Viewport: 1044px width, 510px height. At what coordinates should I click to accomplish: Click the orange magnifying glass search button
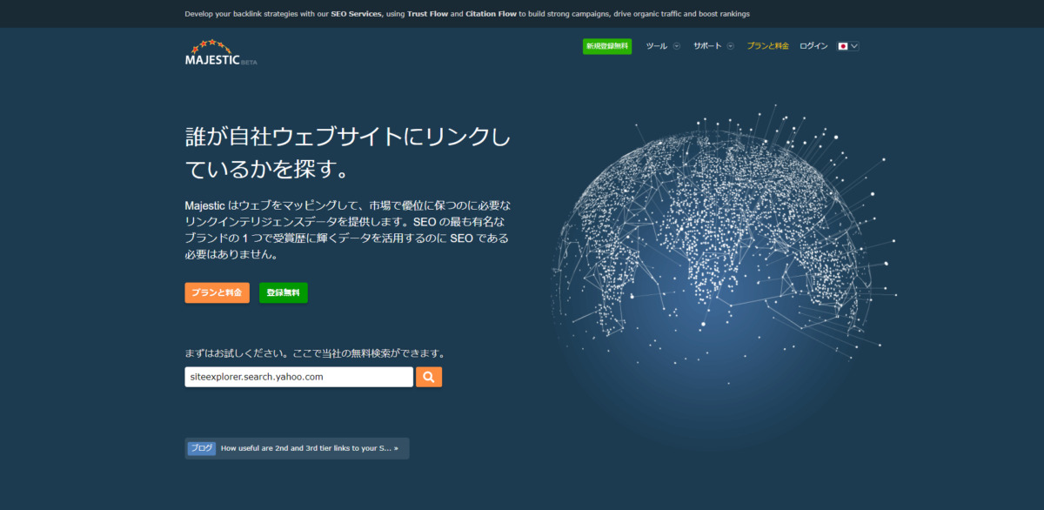coord(429,377)
